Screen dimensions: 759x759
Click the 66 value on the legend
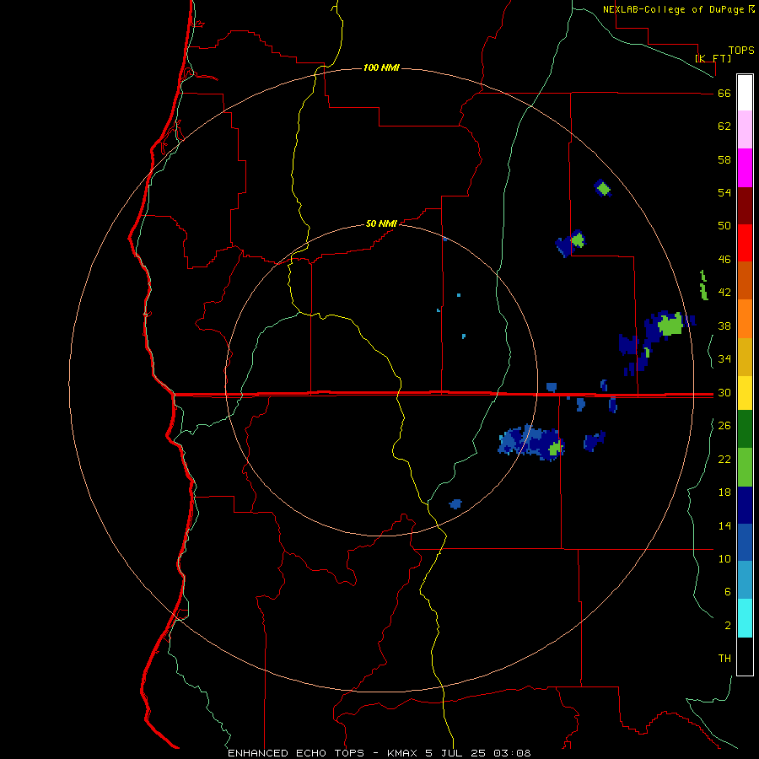(x=724, y=94)
